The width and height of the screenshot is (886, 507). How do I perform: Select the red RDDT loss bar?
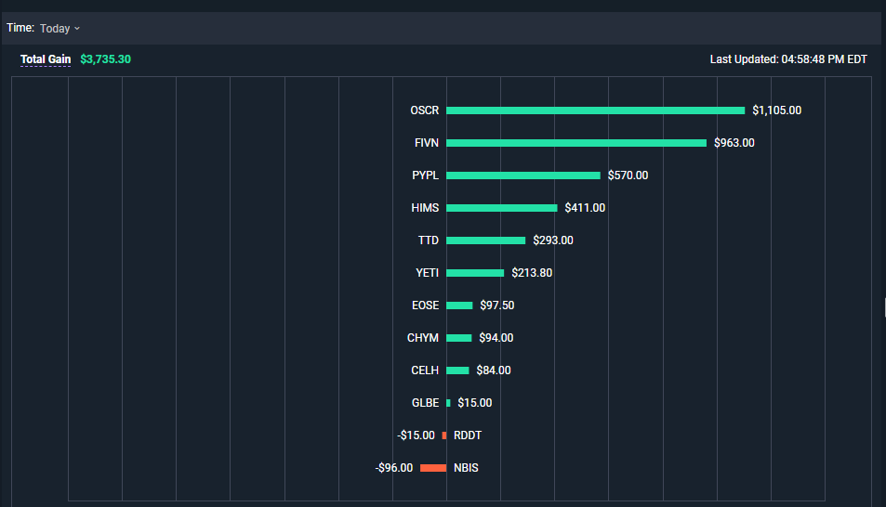[x=444, y=435]
